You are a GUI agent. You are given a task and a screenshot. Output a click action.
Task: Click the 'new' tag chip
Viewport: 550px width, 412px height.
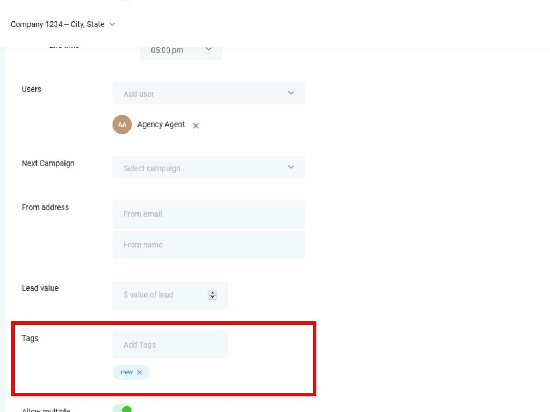[x=131, y=372]
